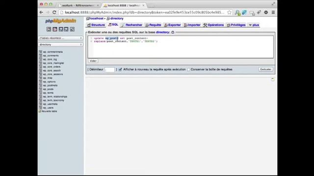This screenshot has height=176, width=314.
Task: Enable Conserver la boîte de requêtes checkbox
Action: pyautogui.click(x=188, y=69)
